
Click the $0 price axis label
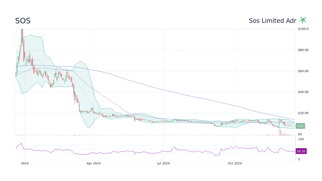[300, 134]
